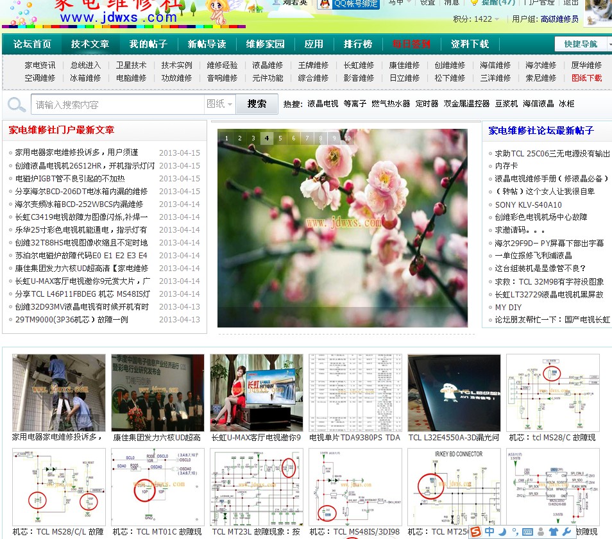Open soft keyboard icon on IME bar
The width and height of the screenshot is (612, 539).
click(x=527, y=531)
